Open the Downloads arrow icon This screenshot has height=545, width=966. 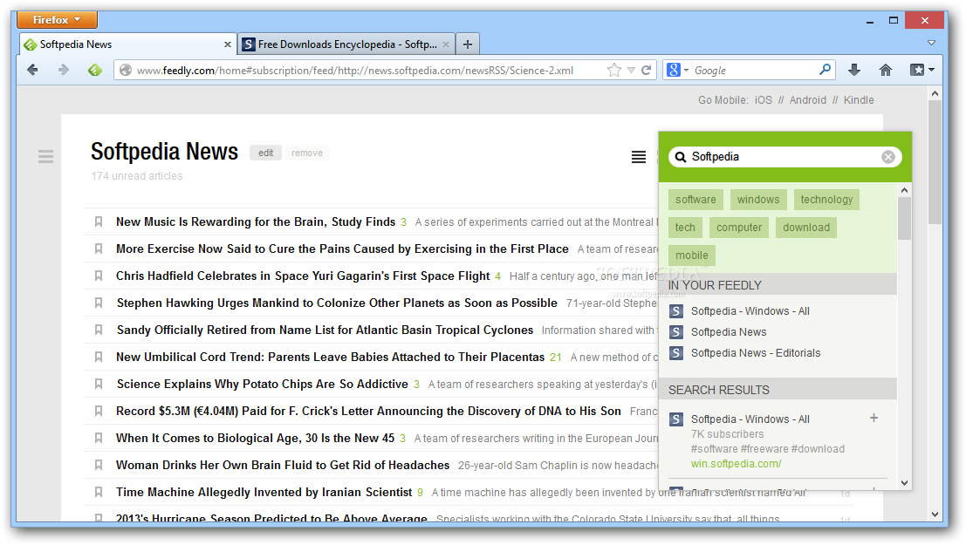pyautogui.click(x=854, y=71)
